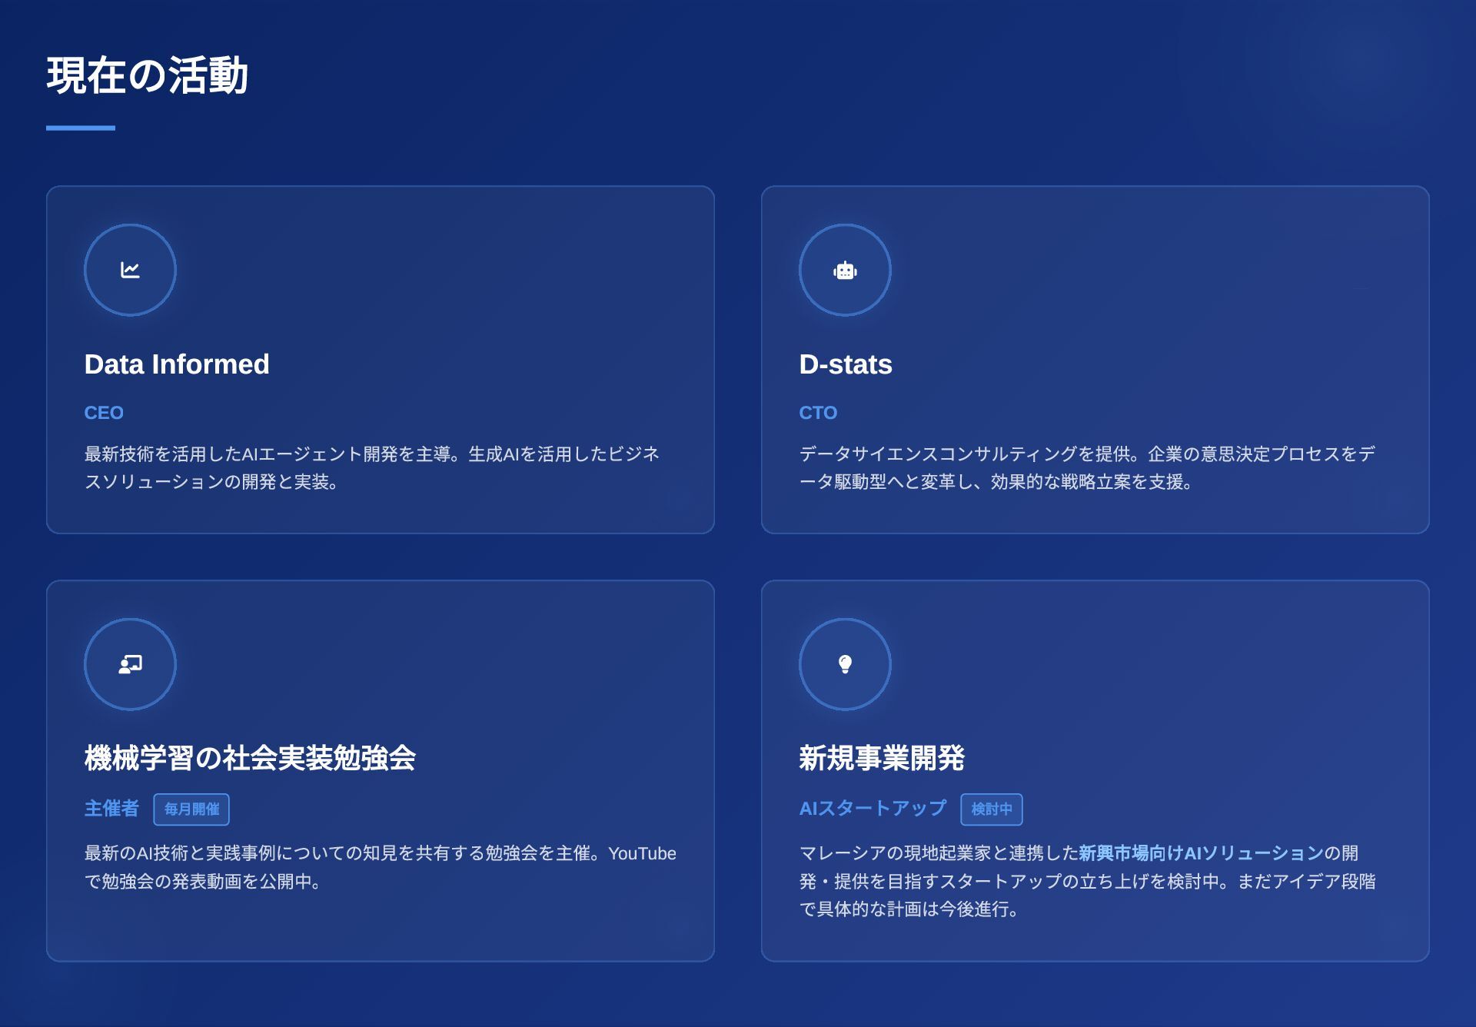Click the lightbulb icon on new business card
This screenshot has height=1027, width=1476.
pos(845,664)
